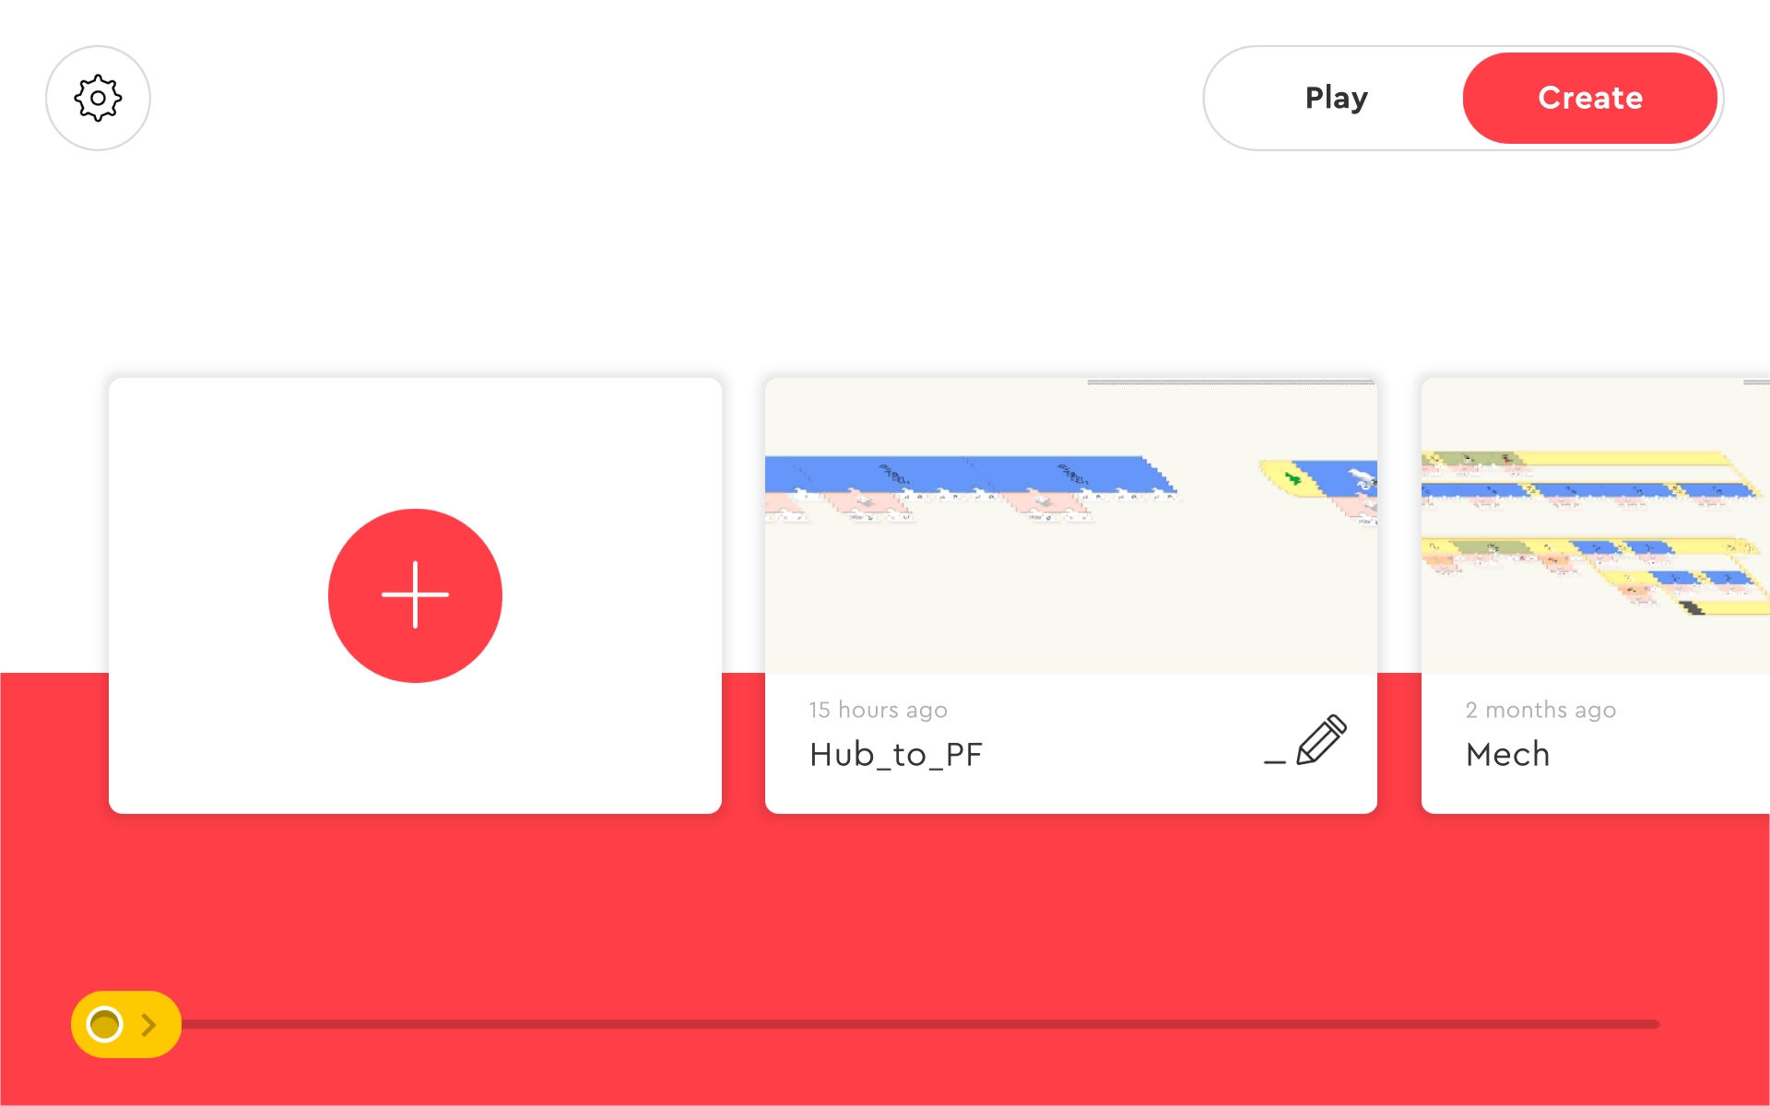Screen dimensions: 1770x1106
Task: Click the long blue code strip in Hub_to_PF preview
Action: 968,475
